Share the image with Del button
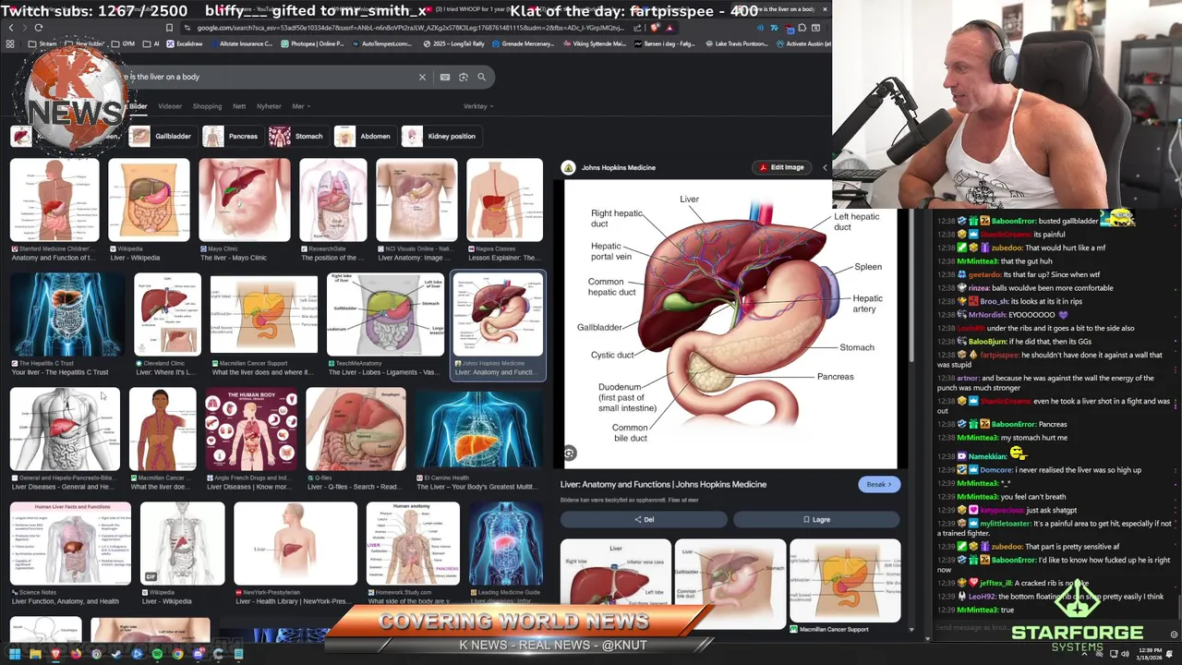Viewport: 1182px width, 665px height. [644, 519]
